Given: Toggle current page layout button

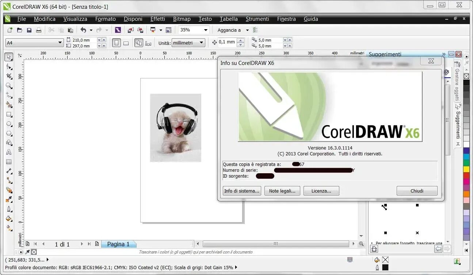Looking at the screenshot, I should [x=148, y=43].
